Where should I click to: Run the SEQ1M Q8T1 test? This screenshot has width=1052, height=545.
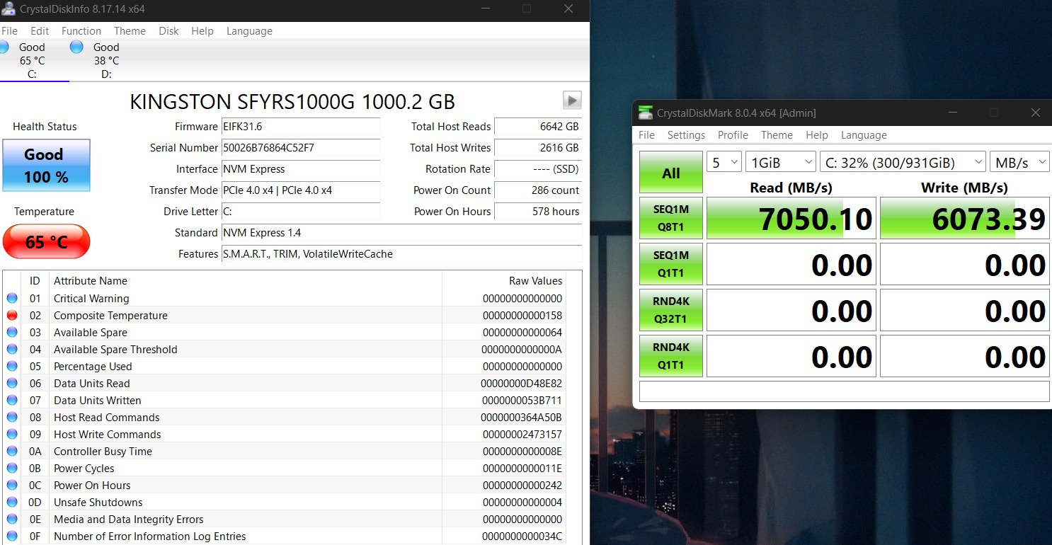pyautogui.click(x=671, y=219)
